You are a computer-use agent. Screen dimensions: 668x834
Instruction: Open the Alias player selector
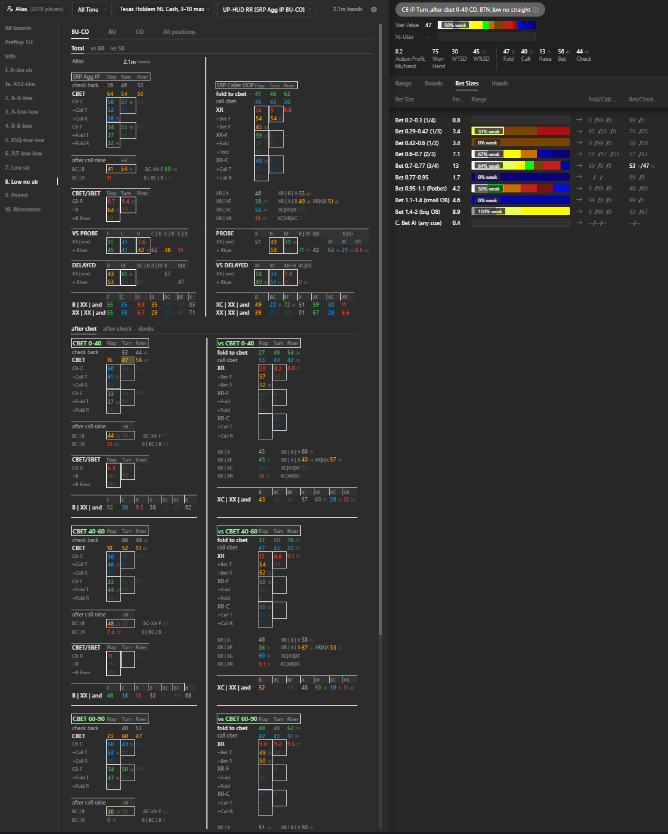coord(36,9)
